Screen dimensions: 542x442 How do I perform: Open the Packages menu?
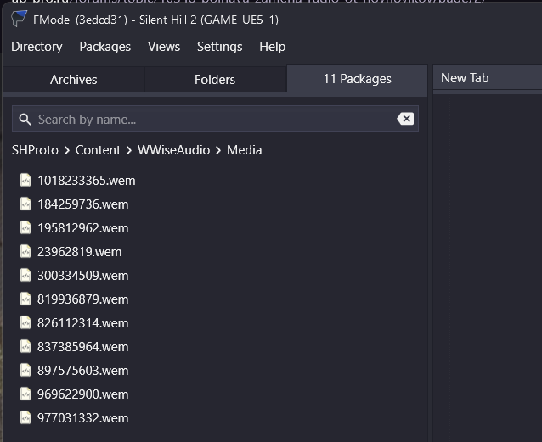point(105,47)
